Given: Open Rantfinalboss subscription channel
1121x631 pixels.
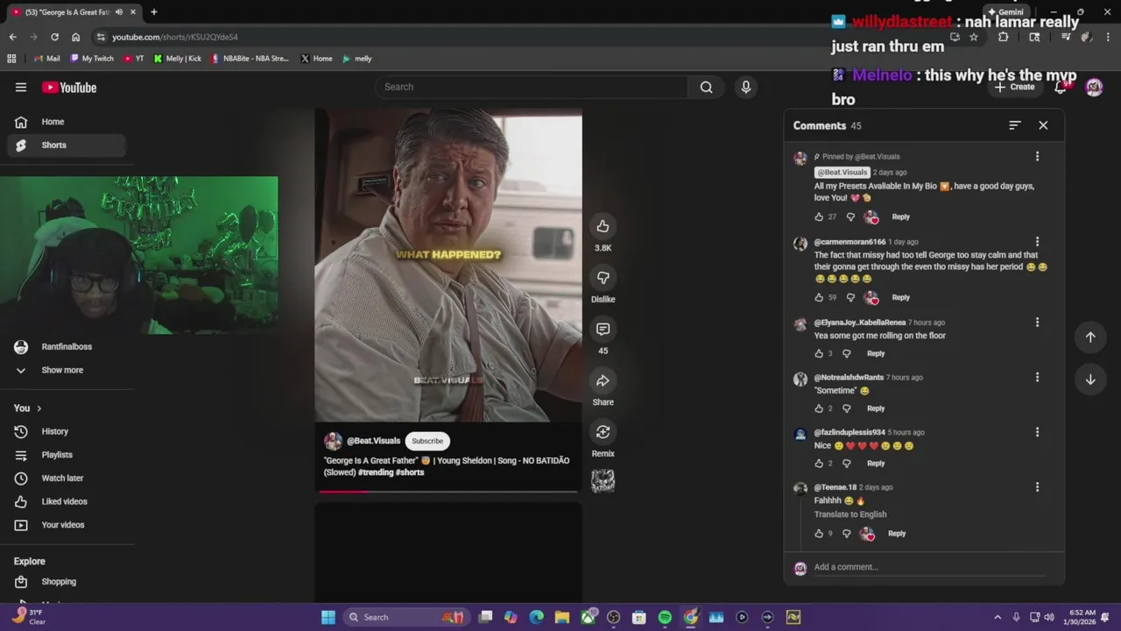Looking at the screenshot, I should (x=67, y=347).
